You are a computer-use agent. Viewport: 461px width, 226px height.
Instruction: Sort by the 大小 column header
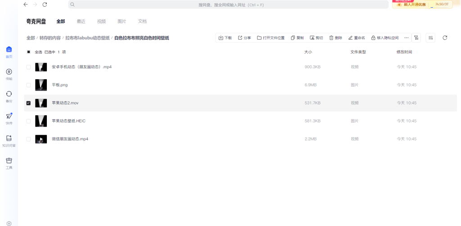pyautogui.click(x=308, y=52)
